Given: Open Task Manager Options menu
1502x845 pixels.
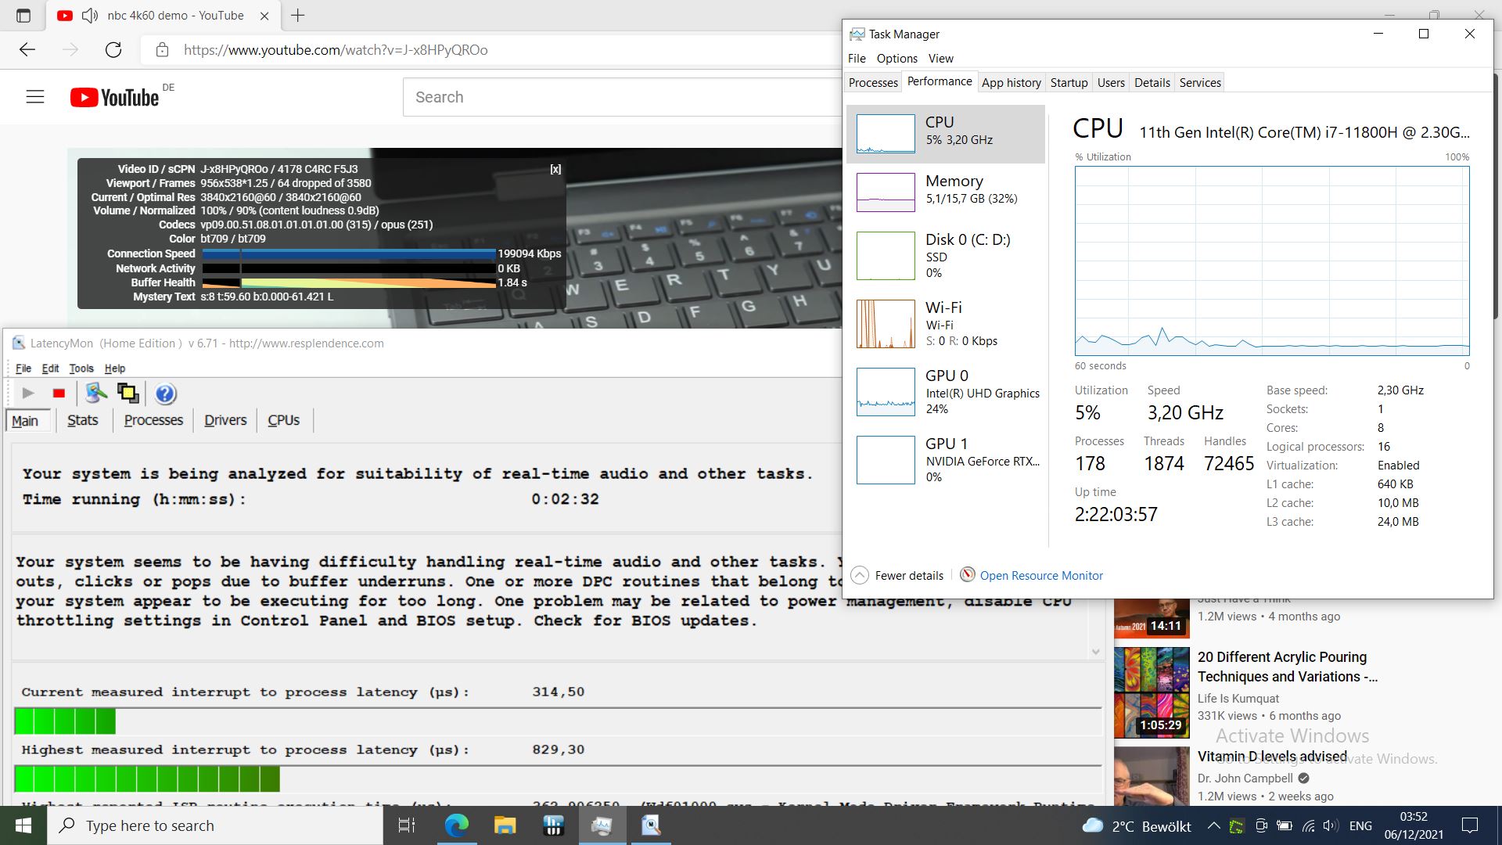Looking at the screenshot, I should (897, 58).
